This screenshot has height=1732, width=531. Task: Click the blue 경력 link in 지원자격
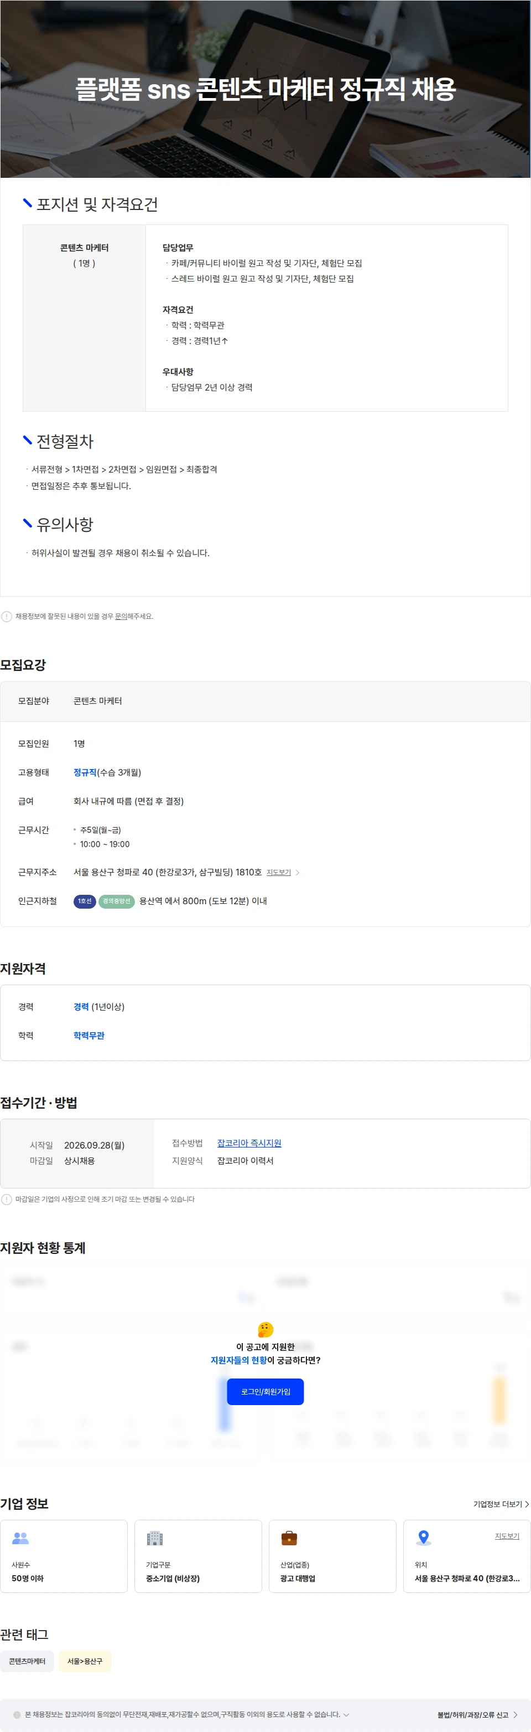click(81, 1007)
